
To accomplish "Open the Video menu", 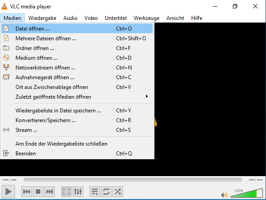I will 91,18.
